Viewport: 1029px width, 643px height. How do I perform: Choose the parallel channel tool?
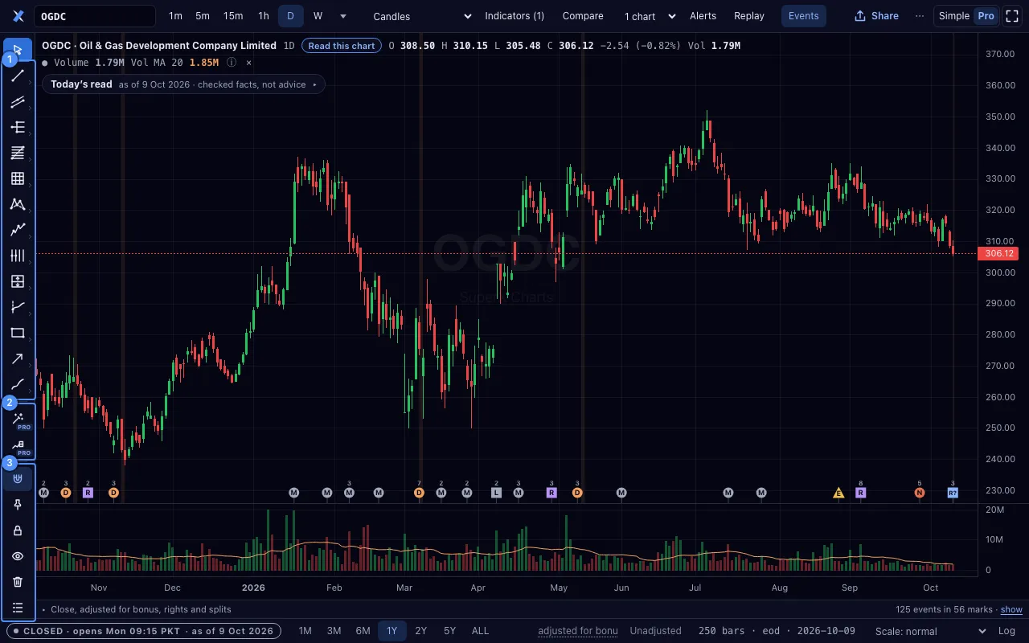tap(18, 101)
